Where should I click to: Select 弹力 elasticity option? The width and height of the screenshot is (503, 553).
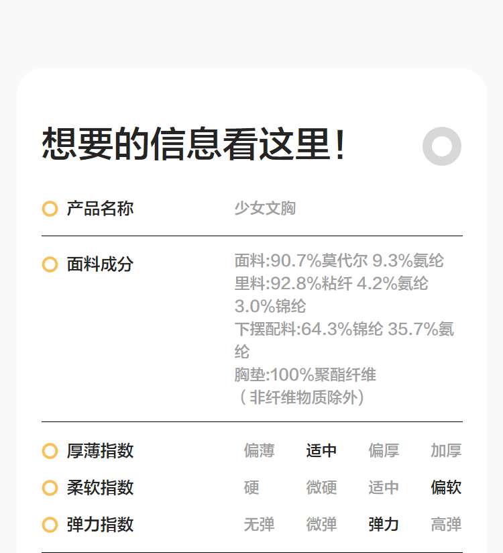[384, 525]
